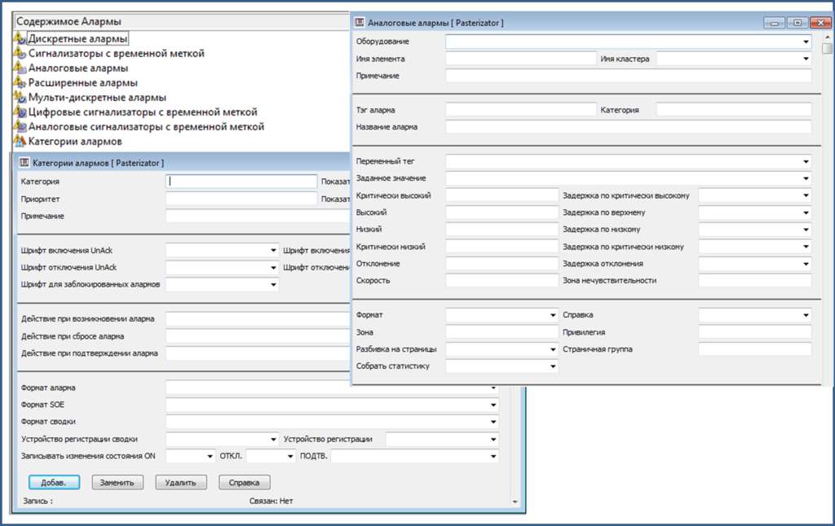Click the Сигнализаторы с временной меткой icon

[x=20, y=53]
